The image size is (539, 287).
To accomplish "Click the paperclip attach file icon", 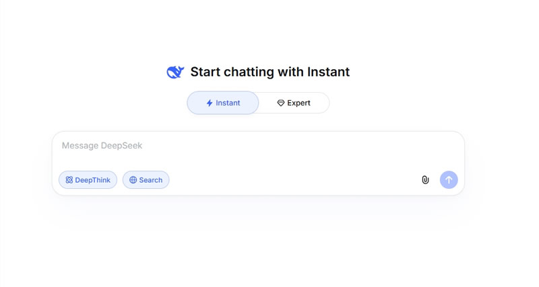I will [x=425, y=180].
